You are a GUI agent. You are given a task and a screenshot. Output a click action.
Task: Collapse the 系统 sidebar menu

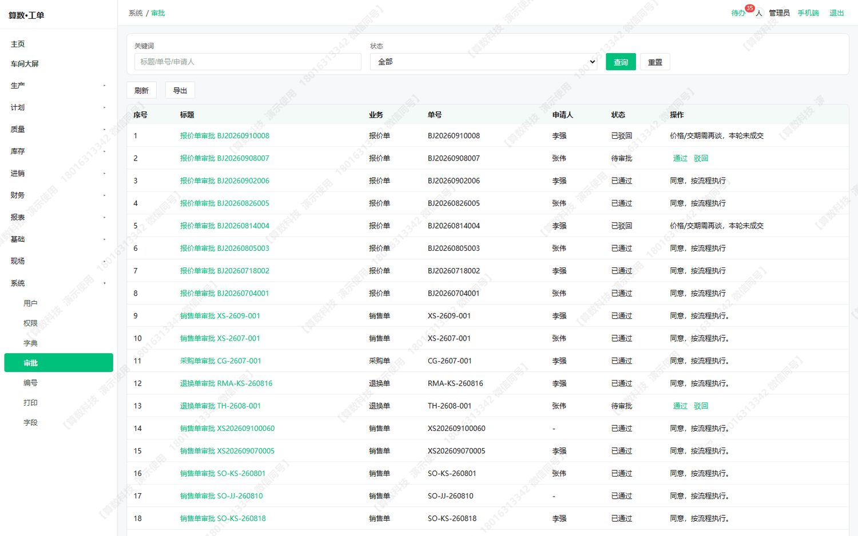point(58,283)
